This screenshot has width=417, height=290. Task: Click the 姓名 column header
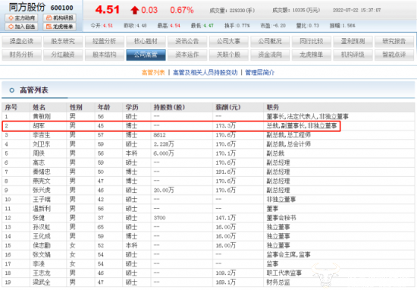tap(39, 107)
